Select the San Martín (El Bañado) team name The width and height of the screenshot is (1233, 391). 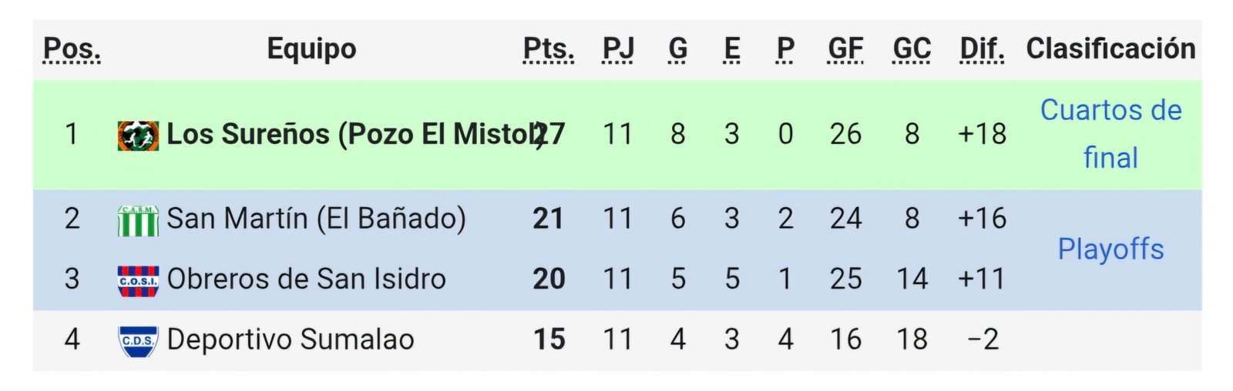tap(316, 219)
